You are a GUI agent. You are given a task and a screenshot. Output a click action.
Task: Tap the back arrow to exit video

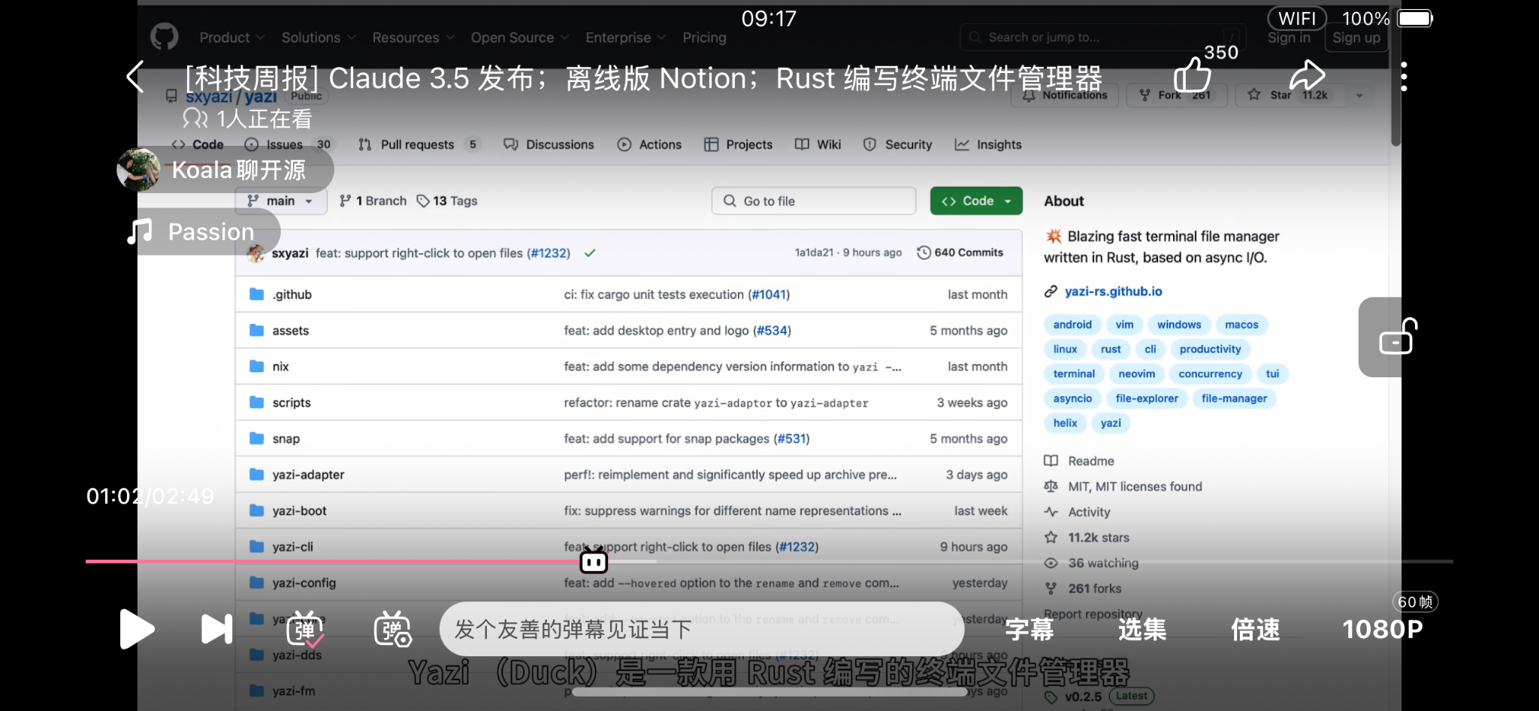135,77
